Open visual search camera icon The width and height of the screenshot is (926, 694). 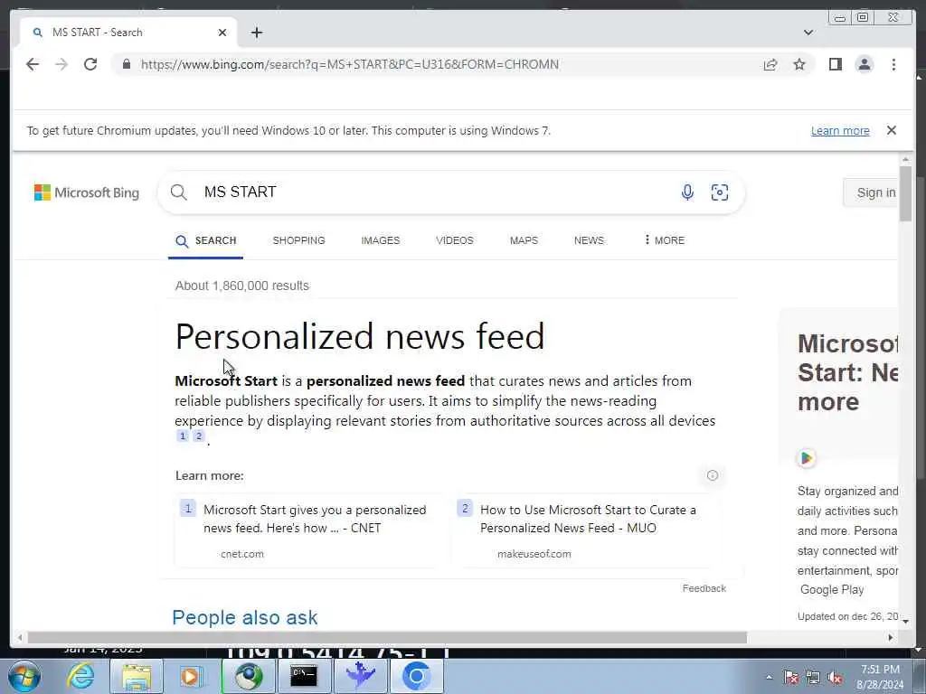coord(719,192)
